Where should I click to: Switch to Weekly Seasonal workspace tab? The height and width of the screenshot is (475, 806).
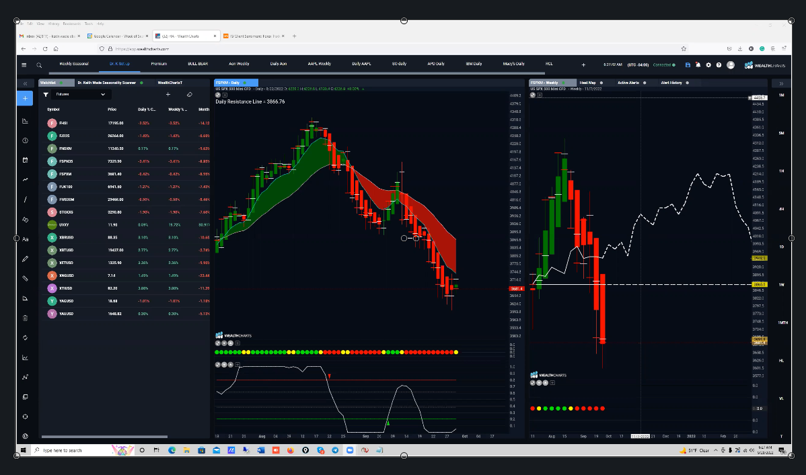(x=74, y=64)
